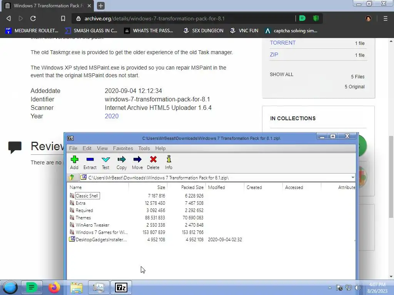Viewport: 394px width, 295px height.
Task: Click the browser address bar URL
Action: pos(154,18)
